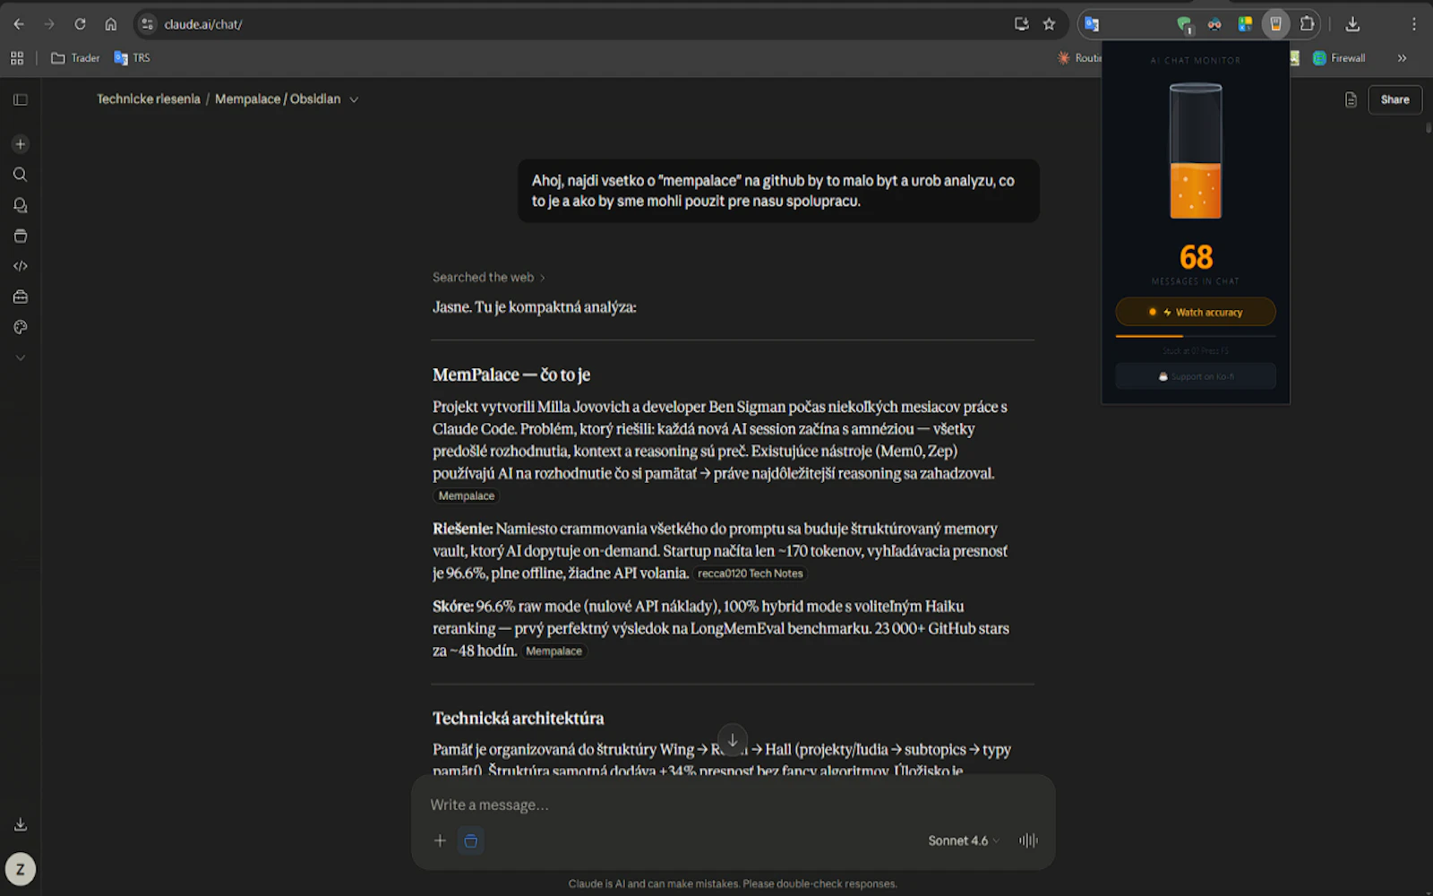Click the Watch accuracy button

pos(1196,312)
